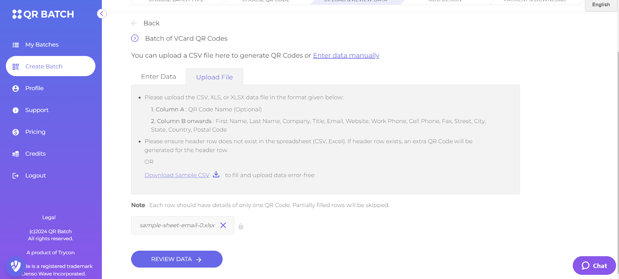
Task: Click the QR Batch logo
Action: coord(43,14)
